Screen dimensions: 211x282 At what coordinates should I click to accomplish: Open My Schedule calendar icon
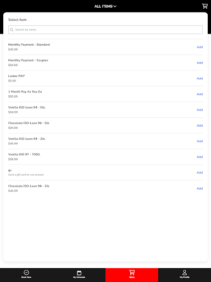tap(79, 273)
